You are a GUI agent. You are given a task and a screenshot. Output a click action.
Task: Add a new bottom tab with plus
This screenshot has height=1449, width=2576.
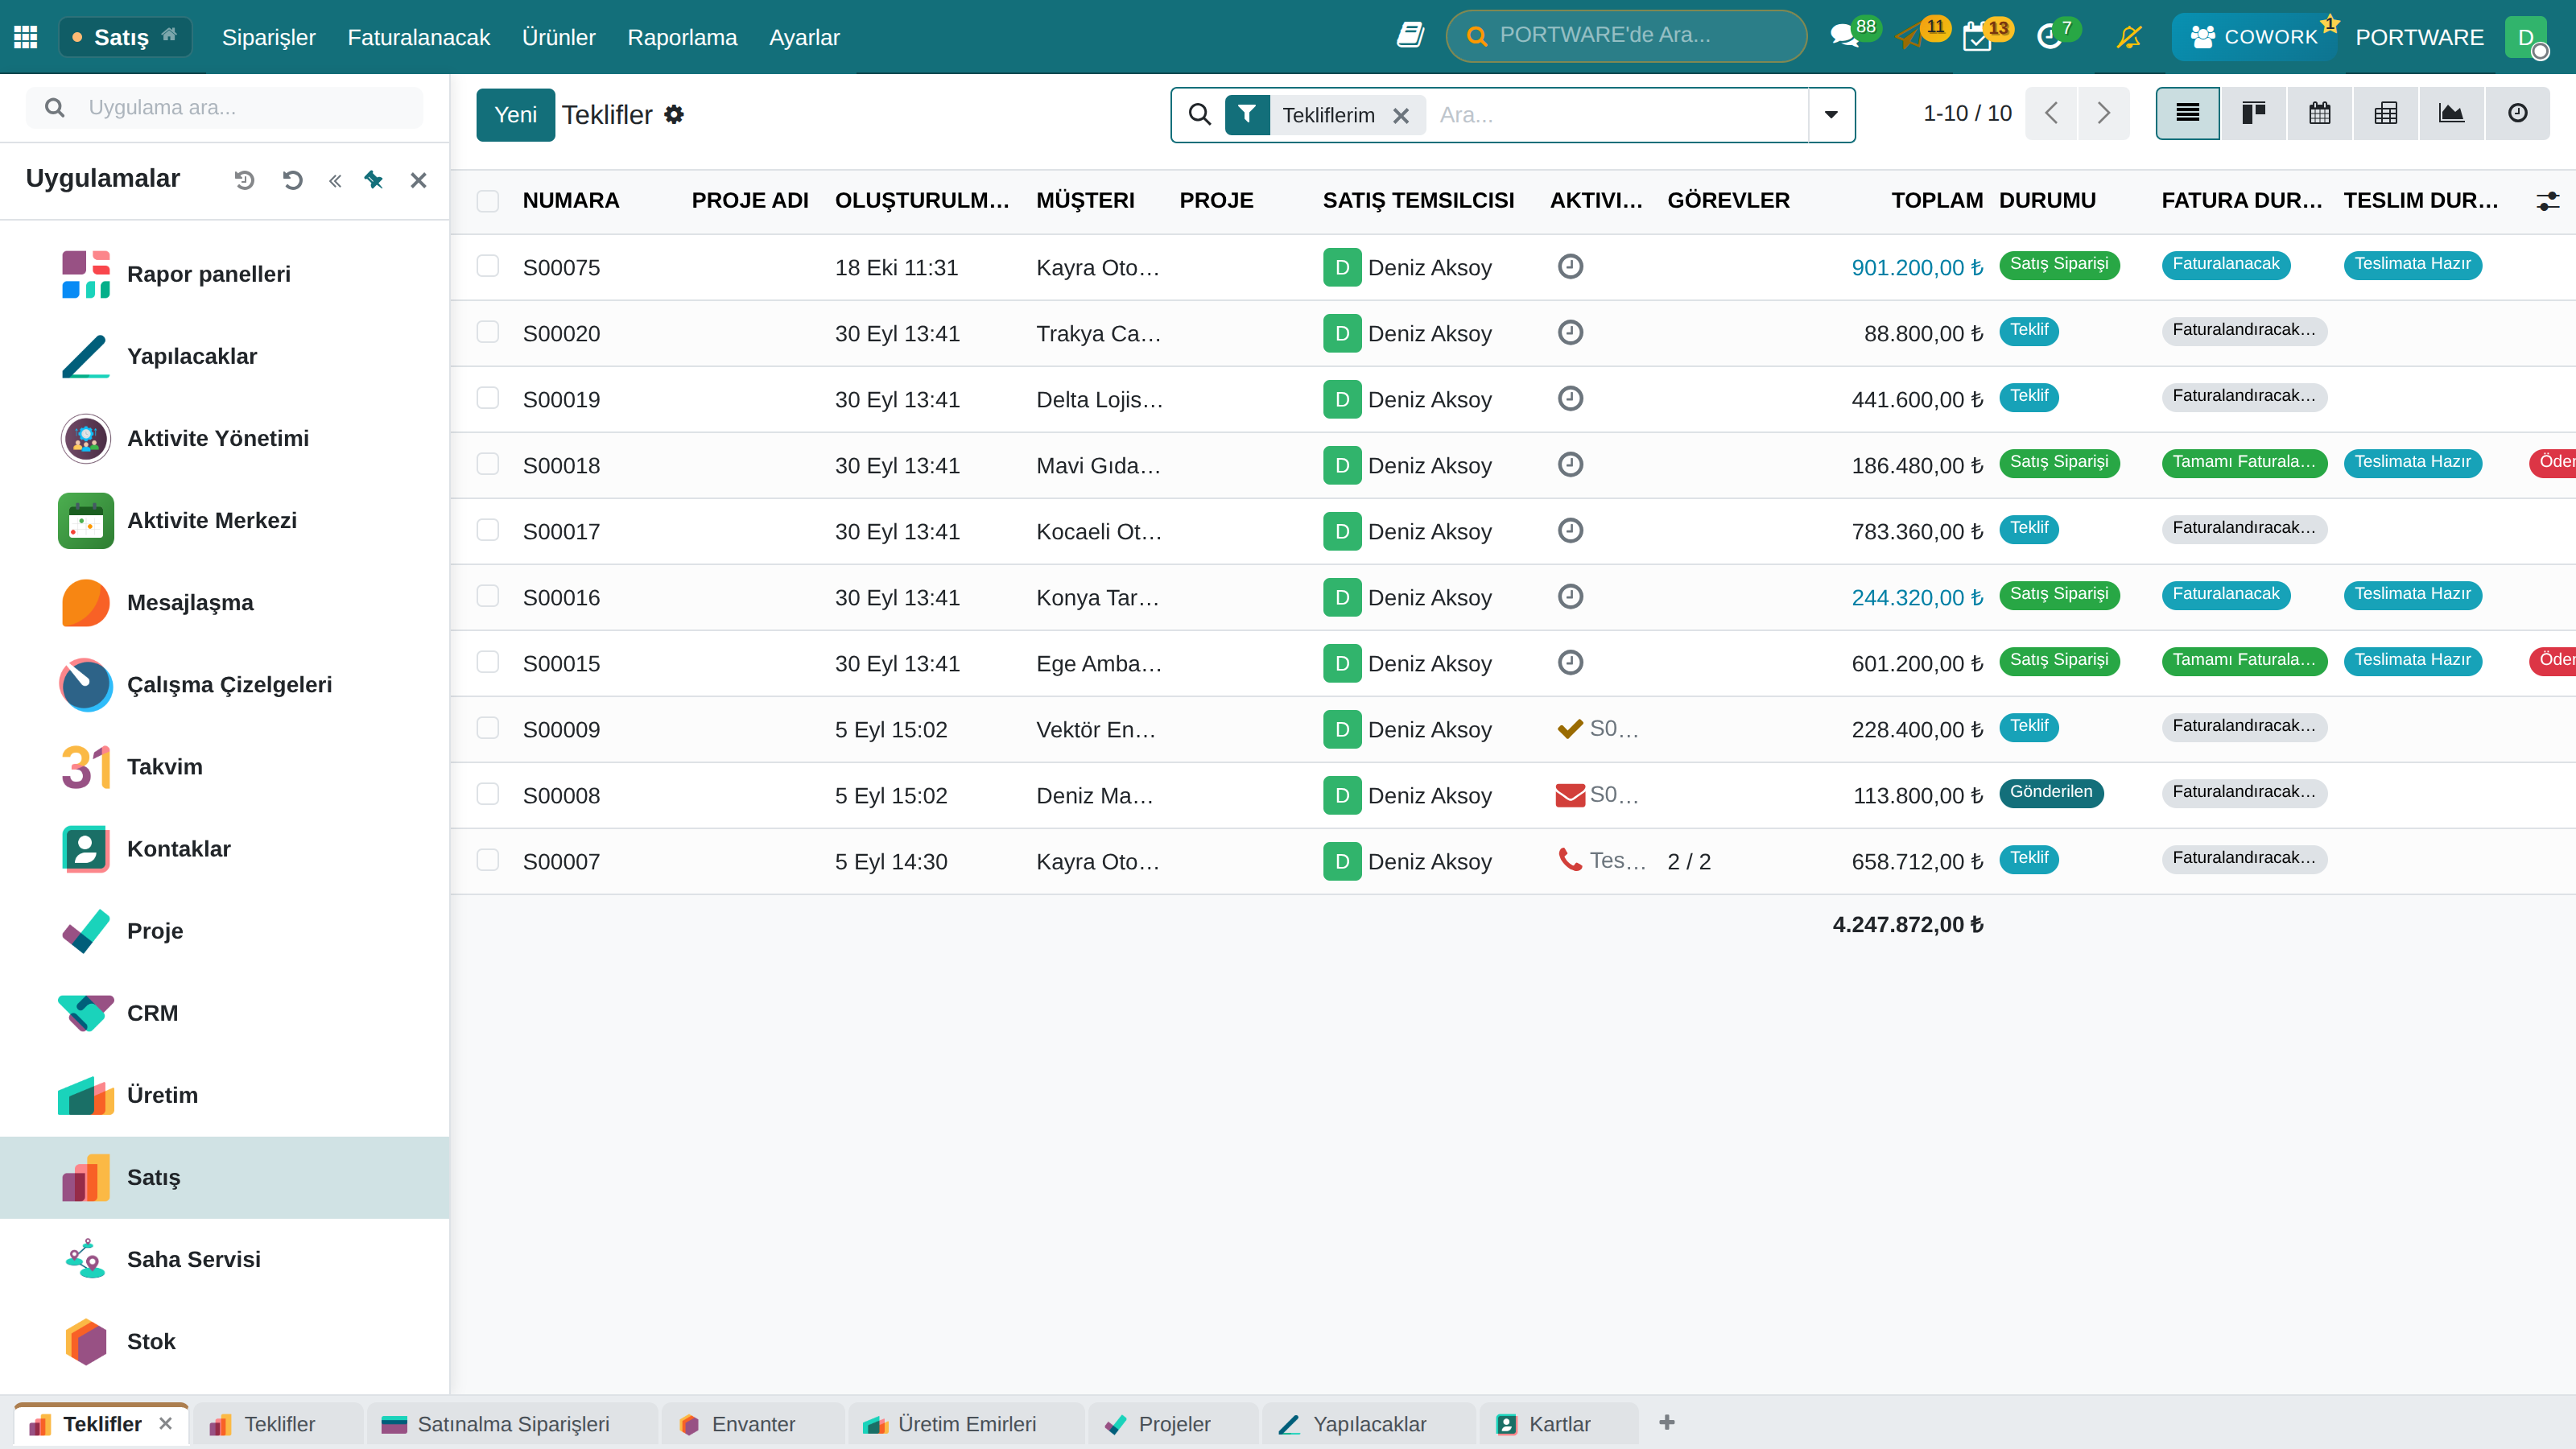[x=1666, y=1422]
